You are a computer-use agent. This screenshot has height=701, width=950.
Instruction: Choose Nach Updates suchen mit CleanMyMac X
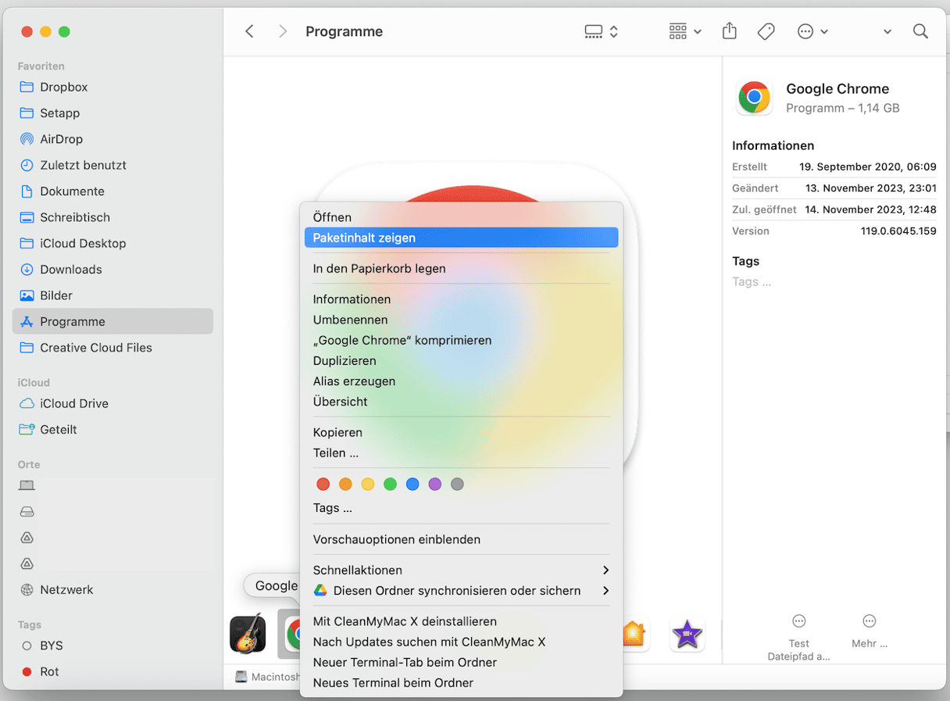(461, 642)
